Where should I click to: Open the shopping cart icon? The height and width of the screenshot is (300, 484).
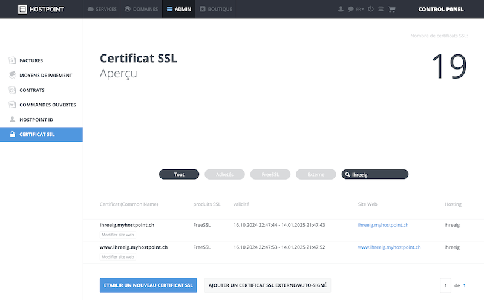point(391,9)
